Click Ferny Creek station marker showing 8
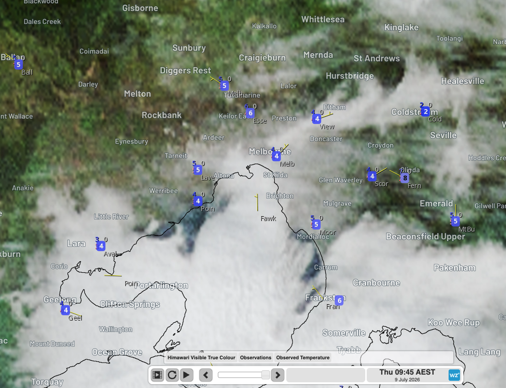 [x=405, y=178]
